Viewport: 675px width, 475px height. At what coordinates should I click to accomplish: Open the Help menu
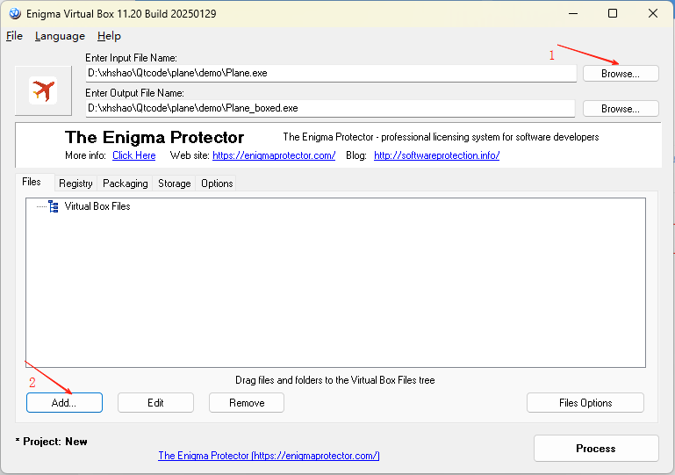point(109,36)
